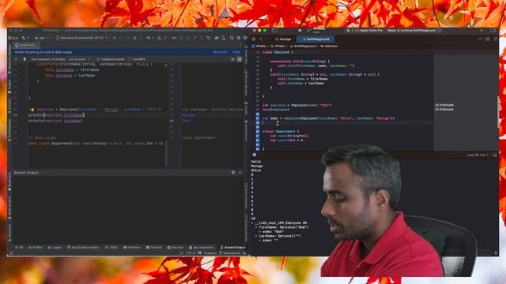Viewport: 506px width, 284px height.
Task: Open IDE settings gear in Android Studio toolbar
Action: coord(239,38)
